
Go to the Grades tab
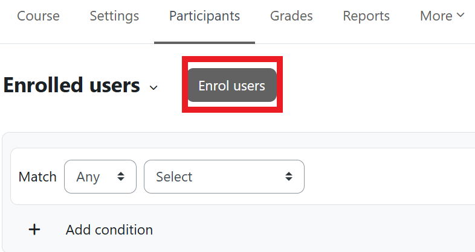coord(291,16)
